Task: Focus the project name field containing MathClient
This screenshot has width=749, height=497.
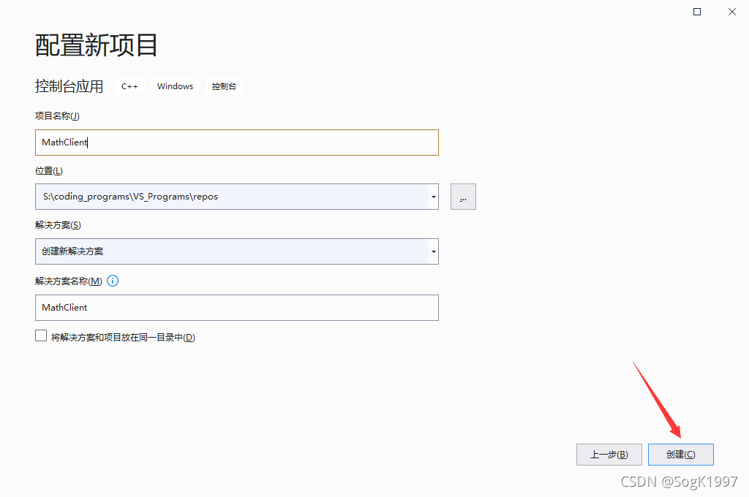Action: 237,143
